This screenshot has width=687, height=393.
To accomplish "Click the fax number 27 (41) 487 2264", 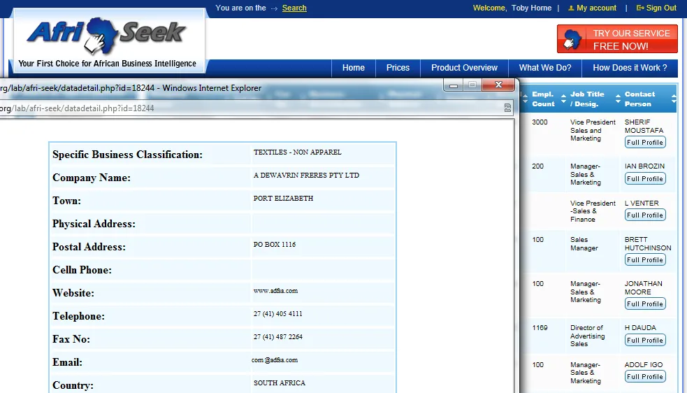I will [x=277, y=337].
